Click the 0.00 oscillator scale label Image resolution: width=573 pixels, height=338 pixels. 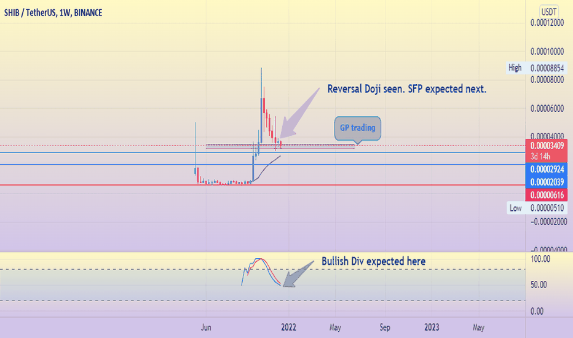537,312
